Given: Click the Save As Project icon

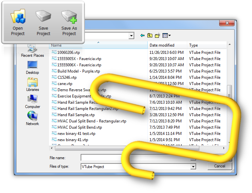Looking at the screenshot, I should 69,22.
